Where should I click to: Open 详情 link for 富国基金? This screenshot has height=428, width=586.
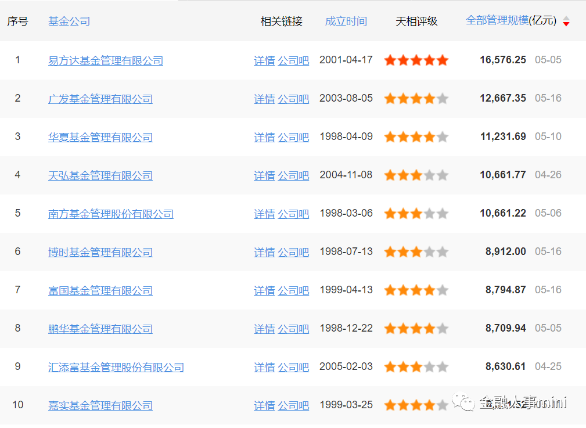coord(264,290)
